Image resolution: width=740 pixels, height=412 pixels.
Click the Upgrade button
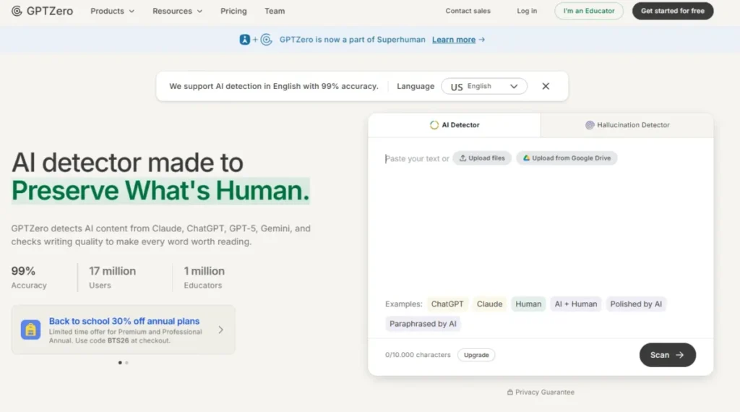[x=476, y=355]
